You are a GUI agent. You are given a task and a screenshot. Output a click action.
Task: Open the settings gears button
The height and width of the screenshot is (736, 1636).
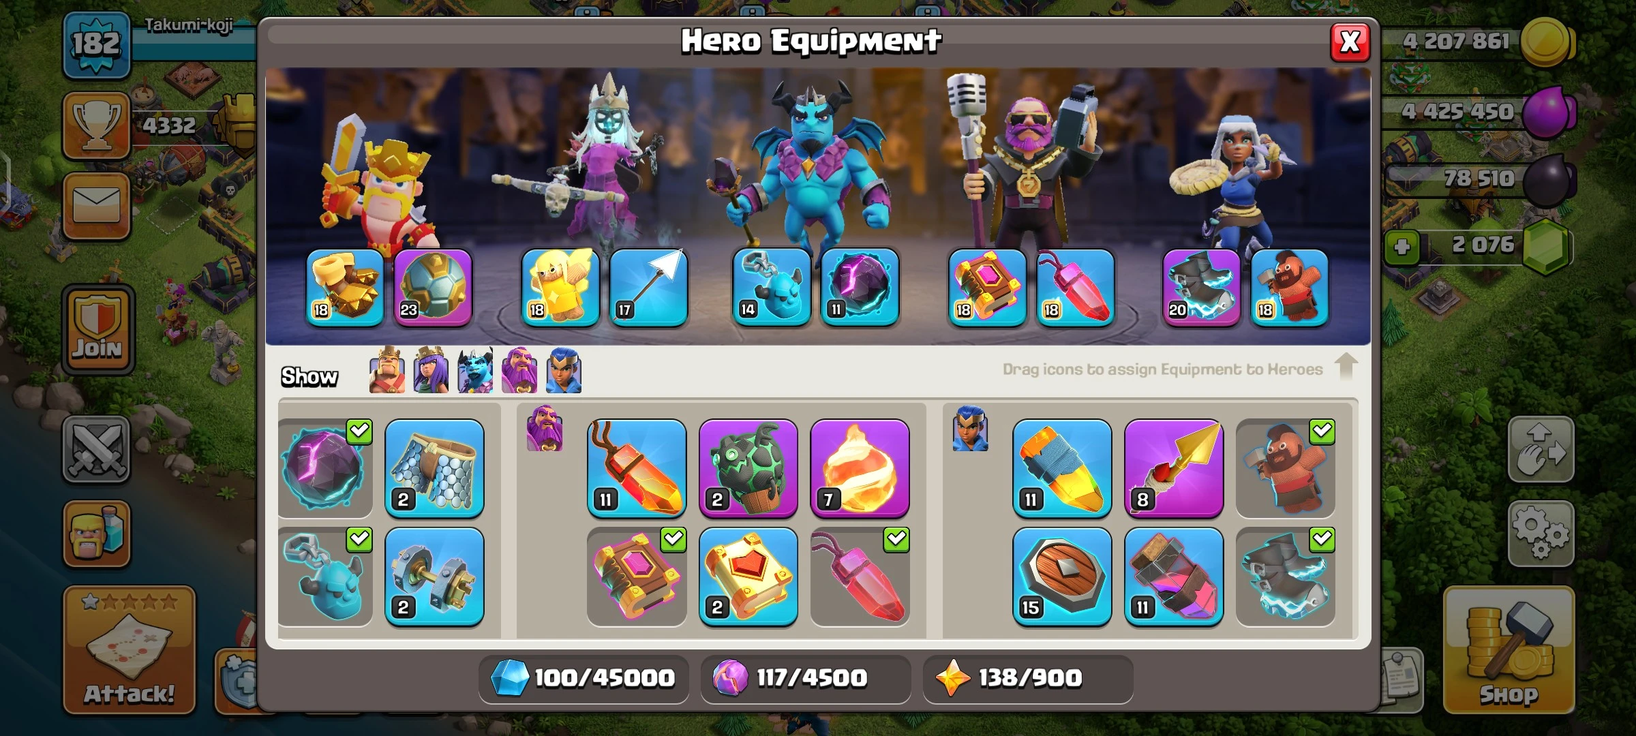click(1541, 534)
